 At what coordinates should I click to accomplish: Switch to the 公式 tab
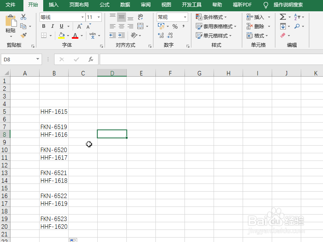point(105,5)
